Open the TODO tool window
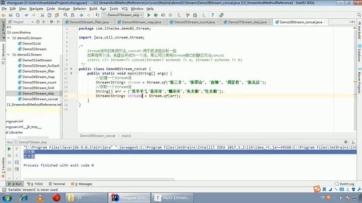Screen dimensions: 362x203 (35, 184)
